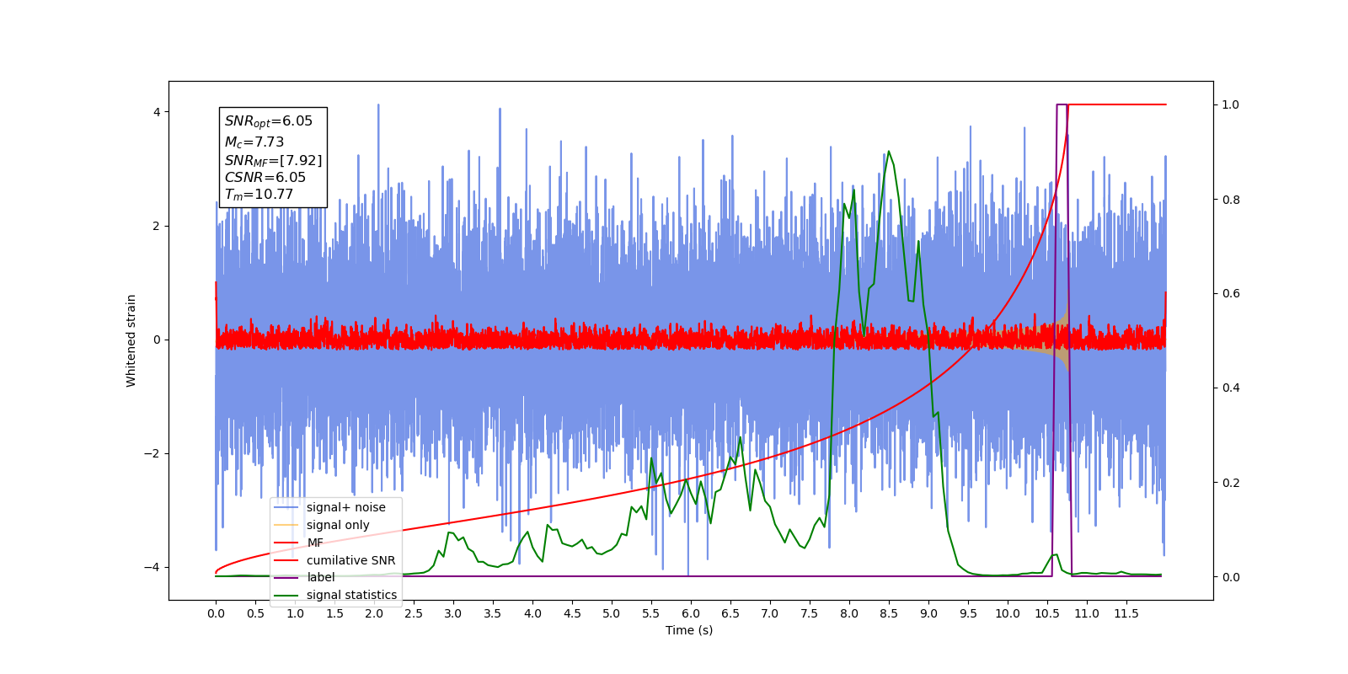This screenshot has height=674, width=1348.
Task: Click the 0.6 tick on right axis
Action: [x=1231, y=294]
